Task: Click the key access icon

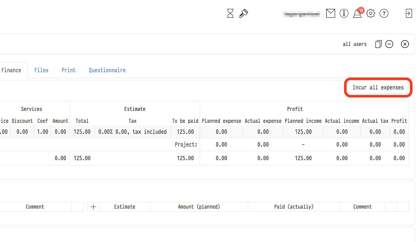Action: 243,13
